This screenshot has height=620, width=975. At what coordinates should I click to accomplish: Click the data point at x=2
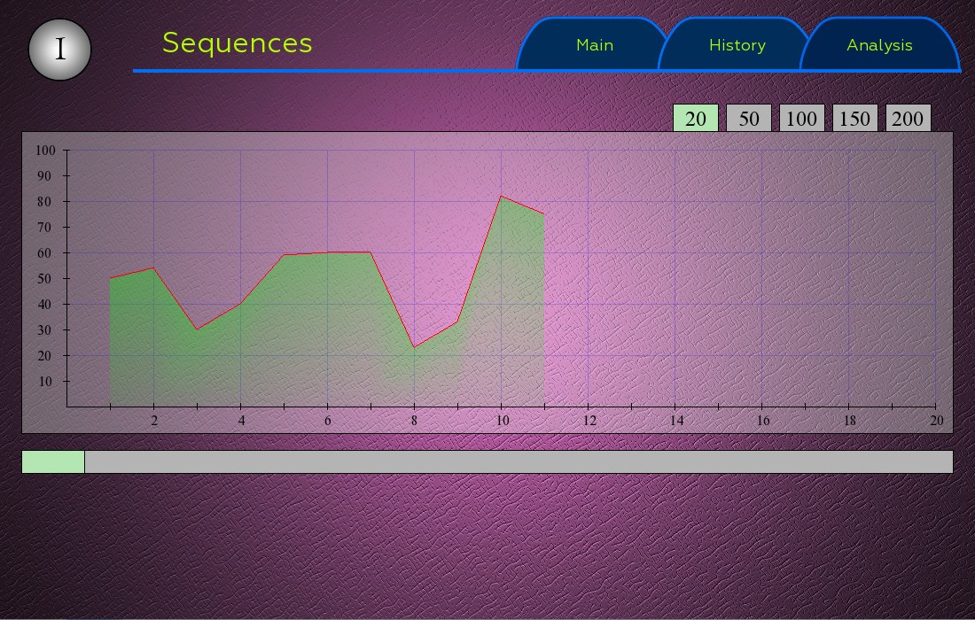point(153,267)
